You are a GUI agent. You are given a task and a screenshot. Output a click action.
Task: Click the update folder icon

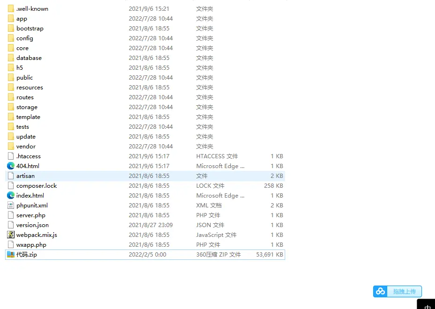click(11, 136)
